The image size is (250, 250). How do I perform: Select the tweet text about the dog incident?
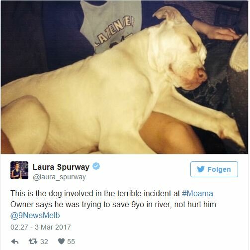point(113,204)
